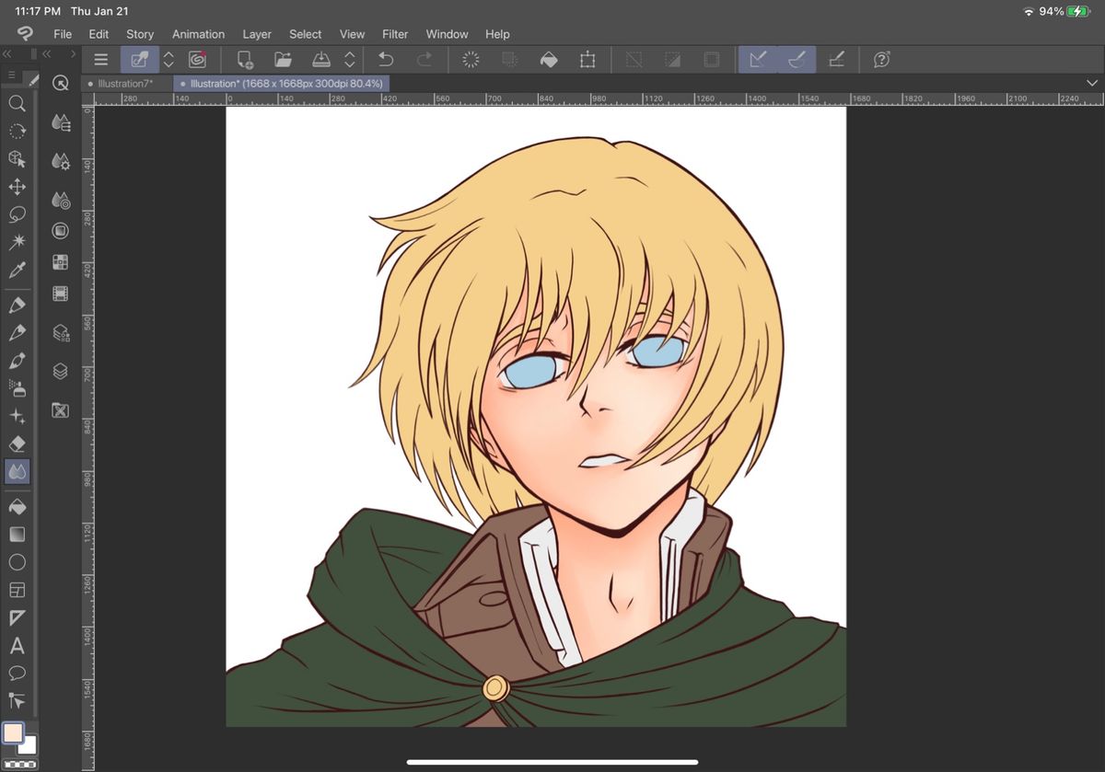Select the white sub color swatch
The height and width of the screenshot is (772, 1105).
[x=29, y=746]
